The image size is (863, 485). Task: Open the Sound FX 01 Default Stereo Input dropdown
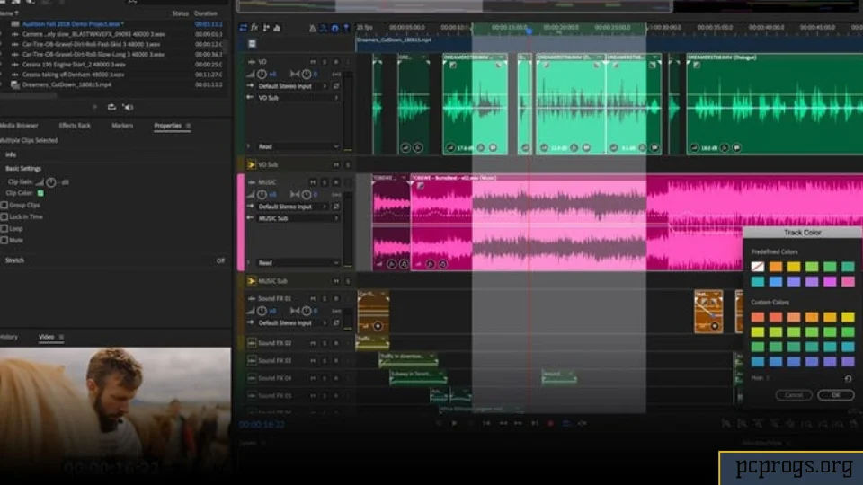(291, 323)
